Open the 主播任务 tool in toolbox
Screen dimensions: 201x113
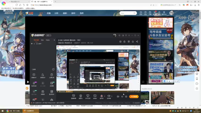point(52,76)
